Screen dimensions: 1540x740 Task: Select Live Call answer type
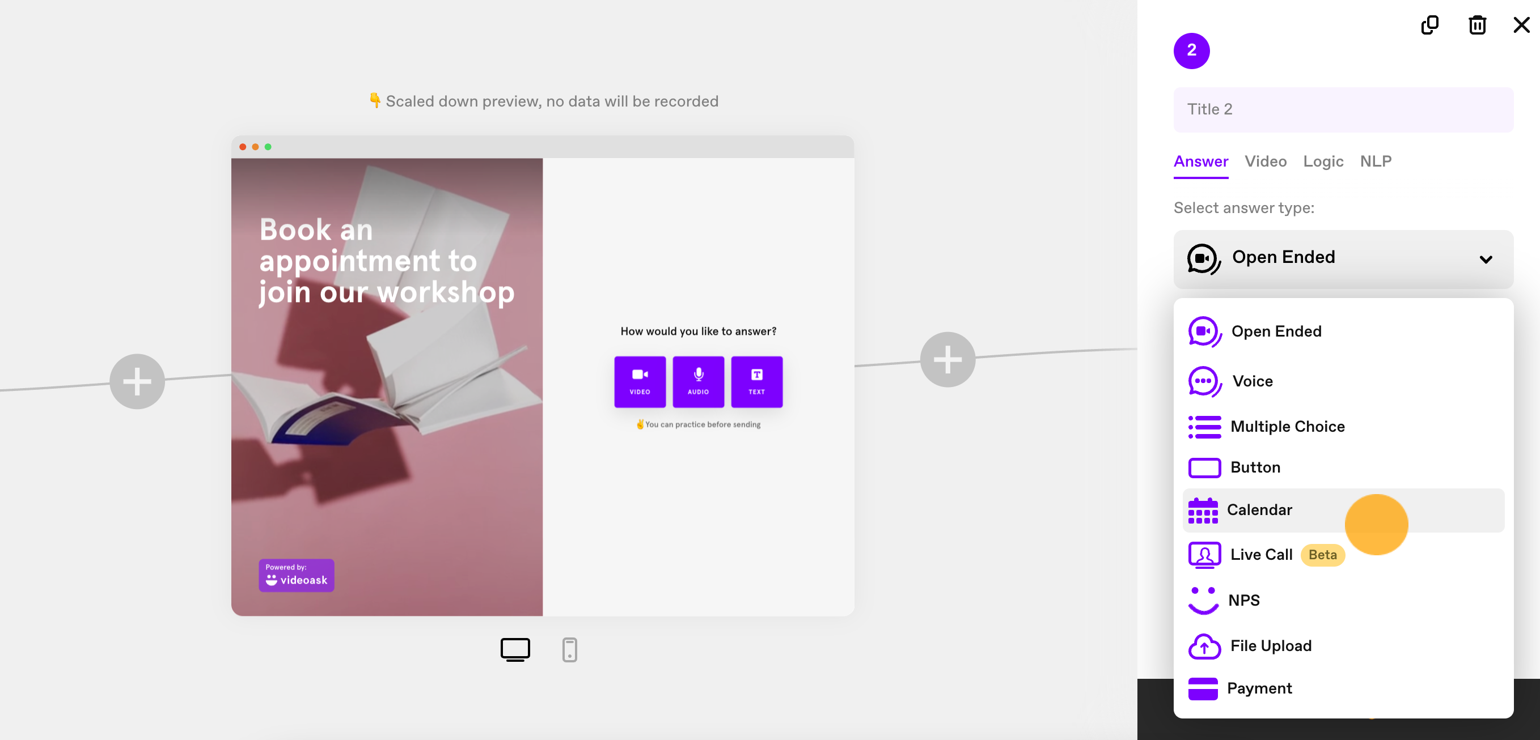point(1343,555)
